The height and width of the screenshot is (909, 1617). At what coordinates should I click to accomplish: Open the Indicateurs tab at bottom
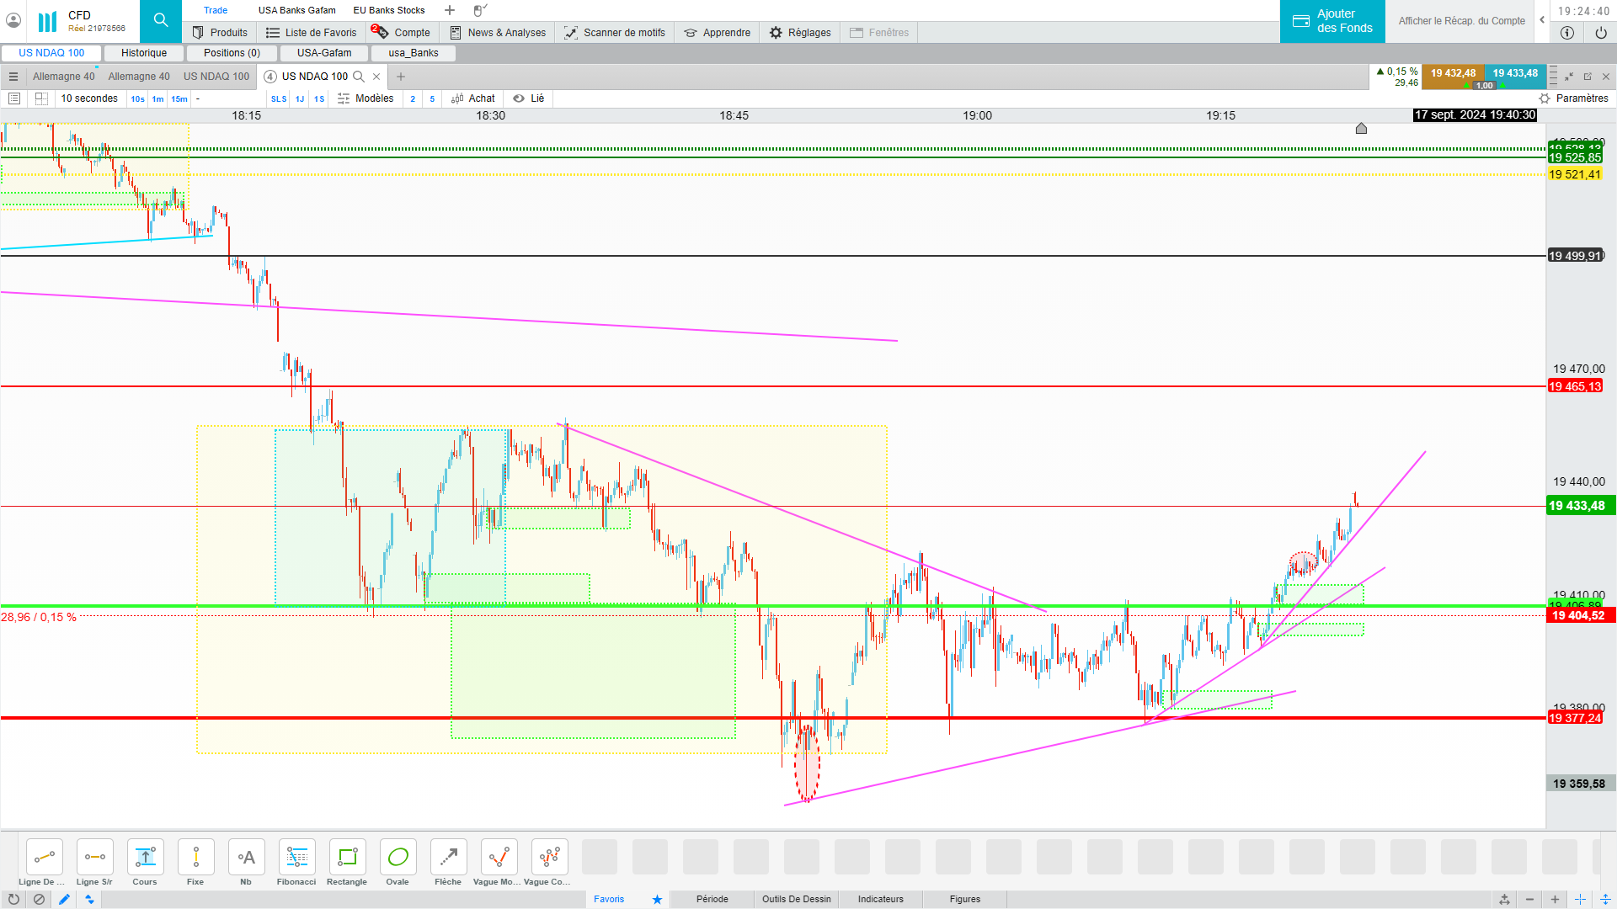(x=880, y=900)
